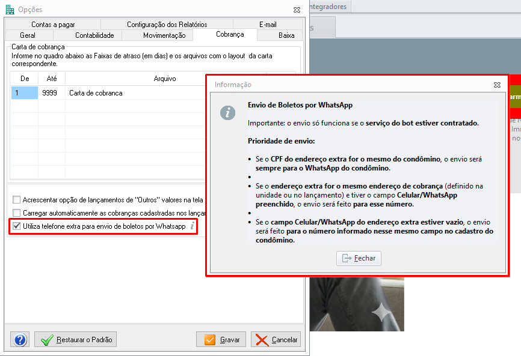Viewport: 521px width, 356px height.
Task: Click the info icon beside the Whatsapp option
Action: pyautogui.click(x=192, y=226)
